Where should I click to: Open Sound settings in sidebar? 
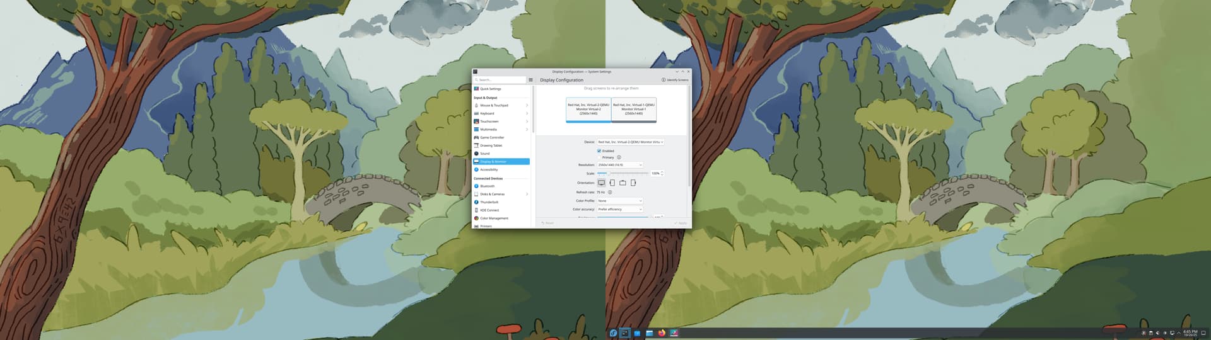point(484,154)
